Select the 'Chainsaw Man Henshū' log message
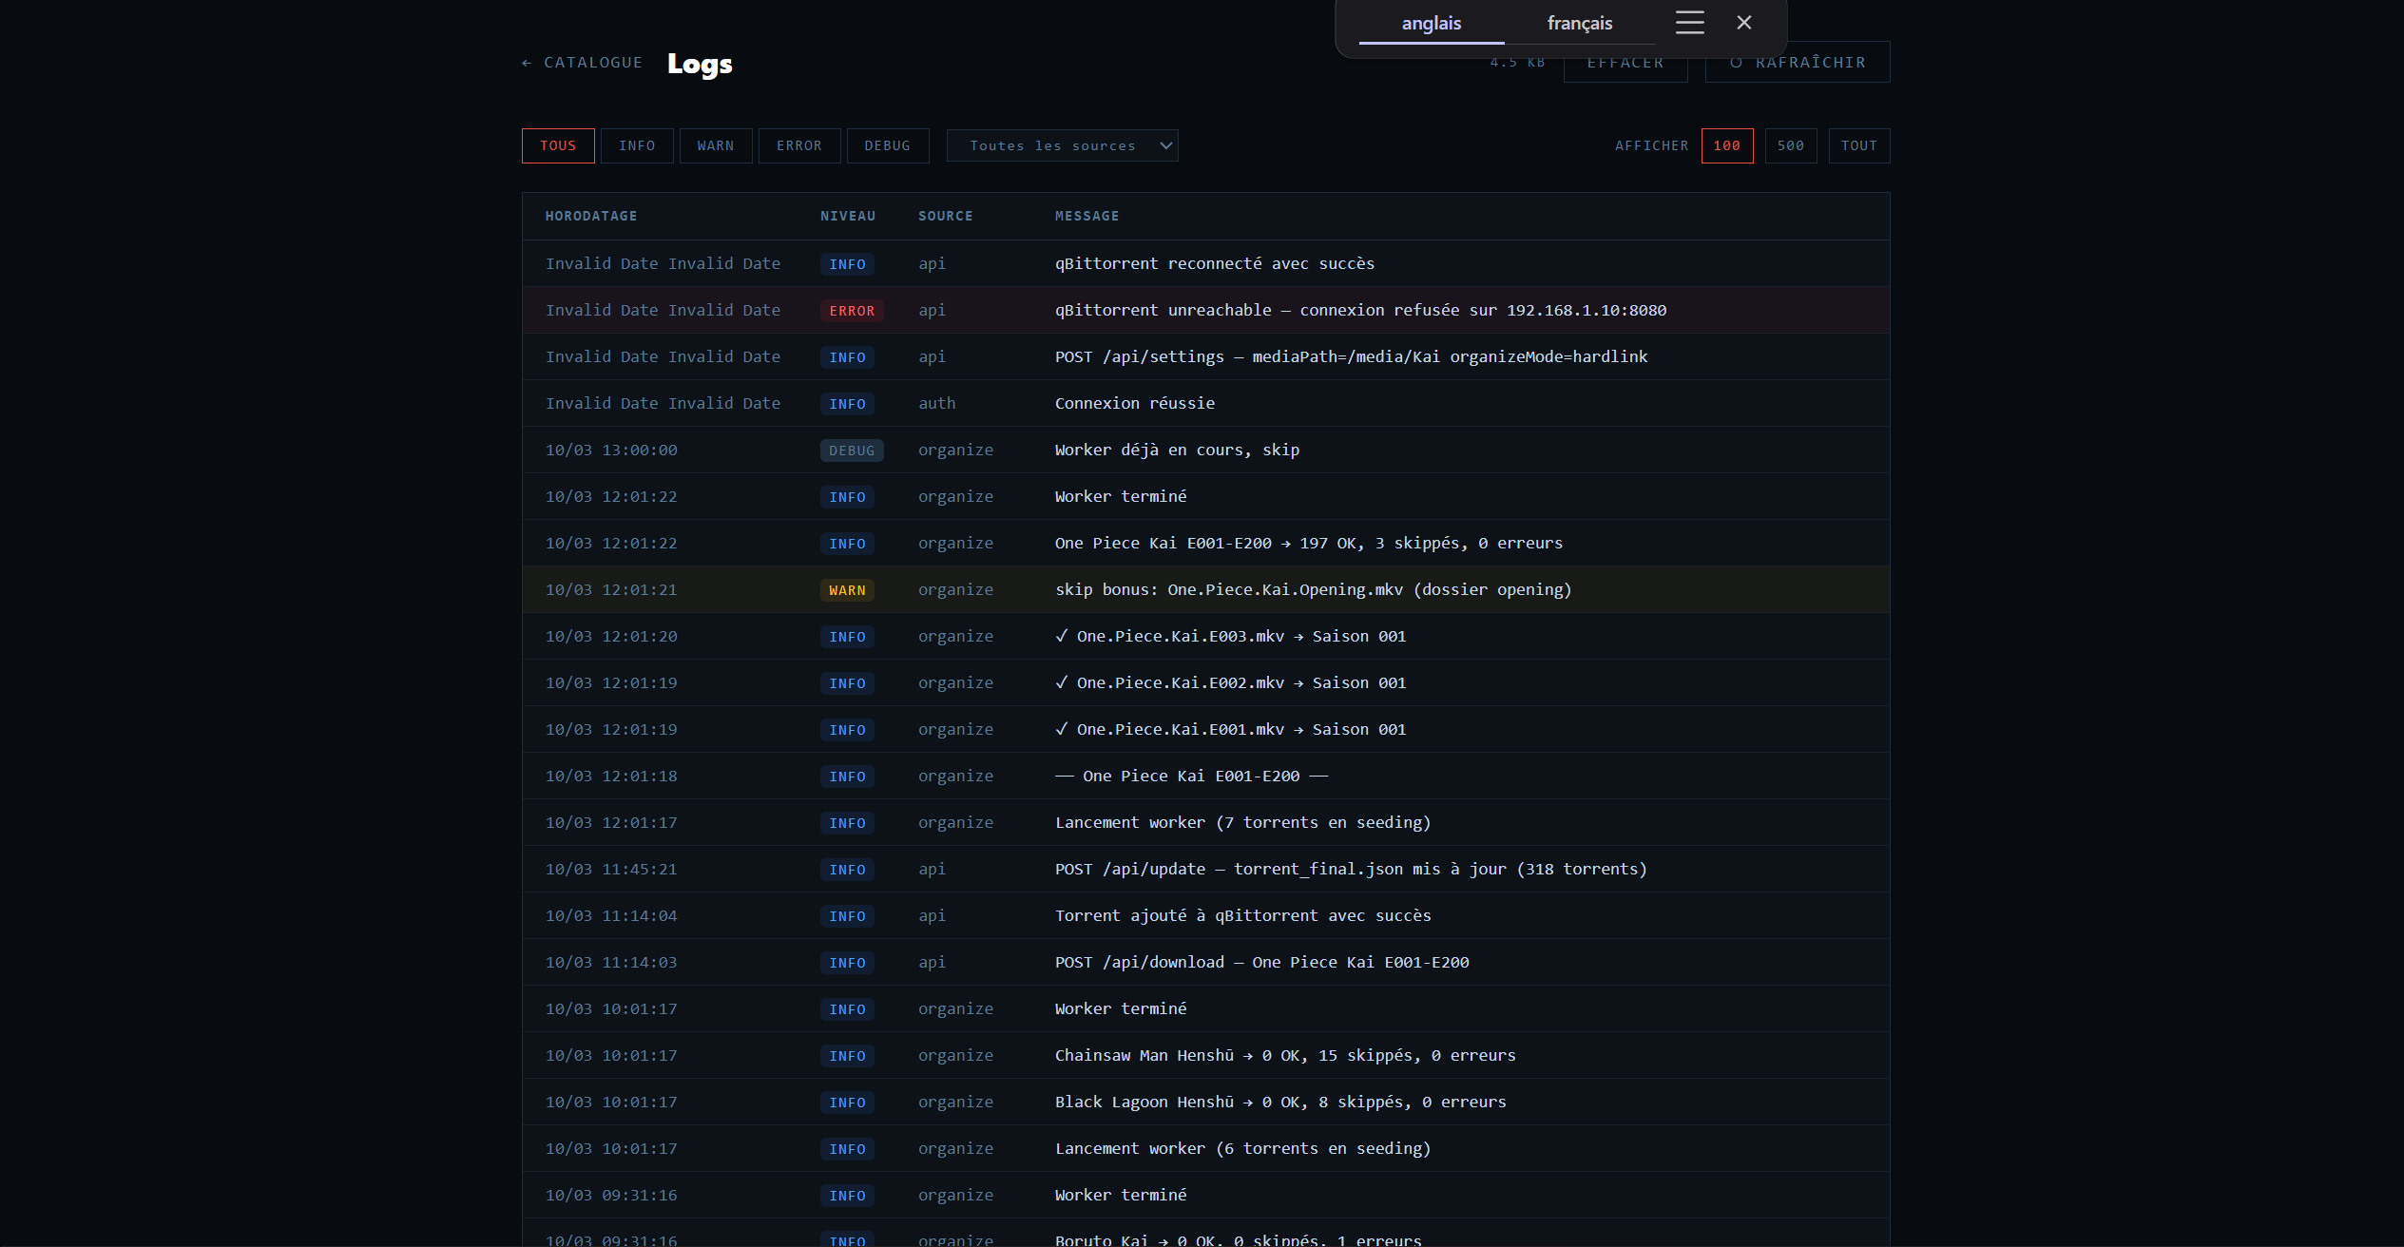This screenshot has width=2404, height=1247. point(1285,1055)
